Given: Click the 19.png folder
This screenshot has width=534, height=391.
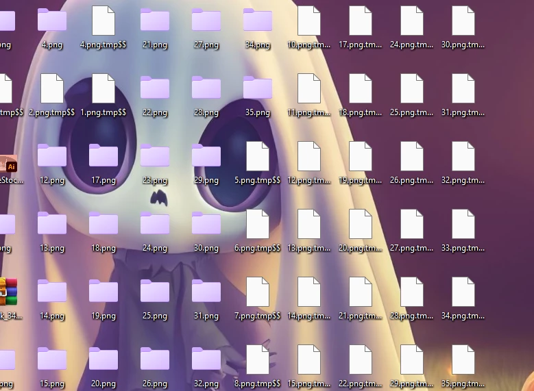Looking at the screenshot, I should pyautogui.click(x=104, y=291).
